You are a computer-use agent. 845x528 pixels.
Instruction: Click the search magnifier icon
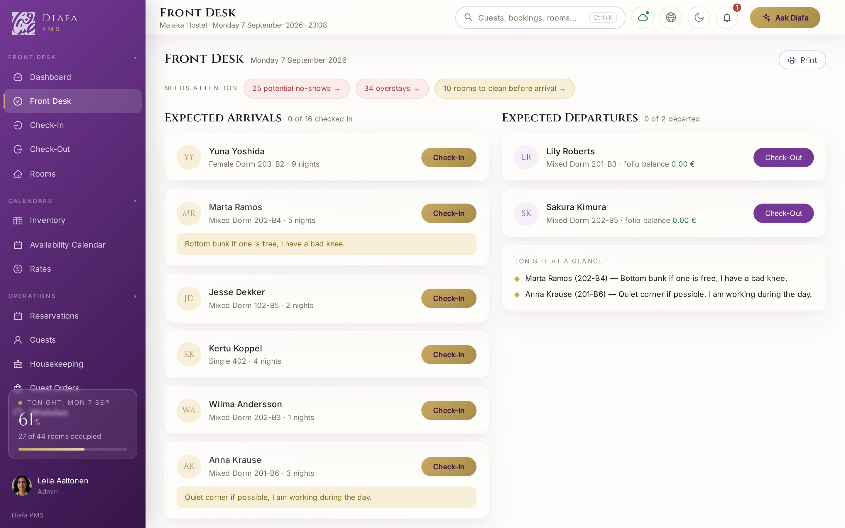(x=469, y=18)
